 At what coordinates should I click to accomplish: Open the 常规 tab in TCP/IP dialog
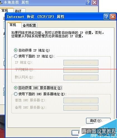[x=13, y=25]
